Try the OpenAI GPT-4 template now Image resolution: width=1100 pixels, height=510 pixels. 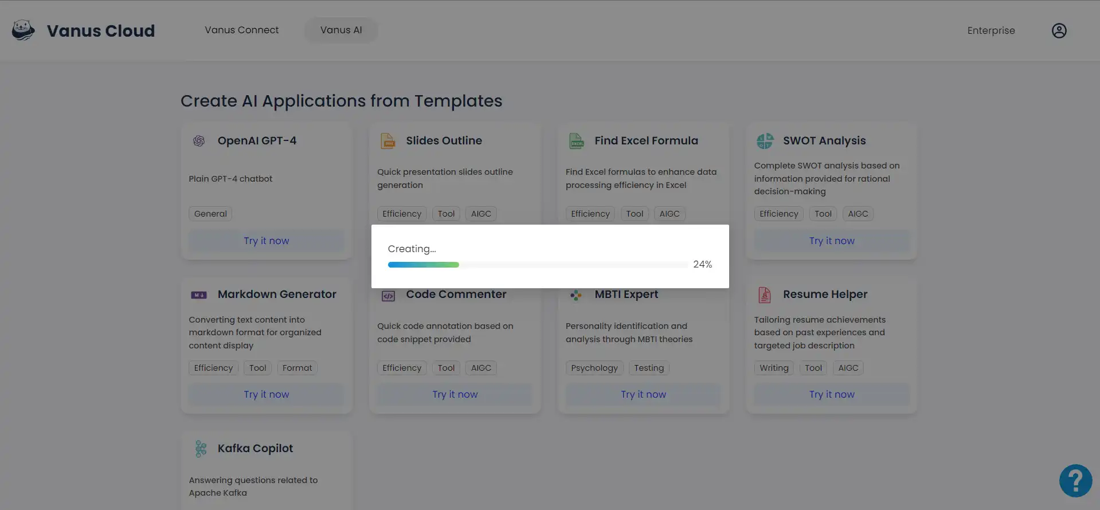[x=267, y=241]
